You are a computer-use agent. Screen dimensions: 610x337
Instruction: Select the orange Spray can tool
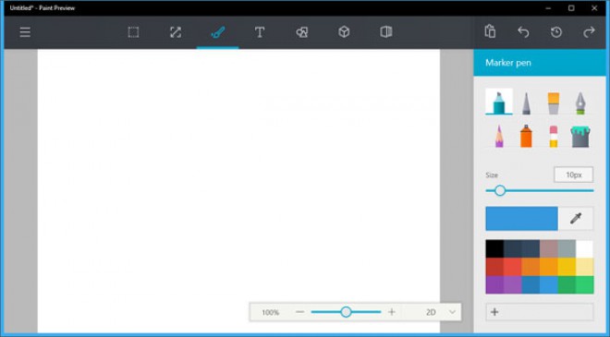tap(526, 136)
